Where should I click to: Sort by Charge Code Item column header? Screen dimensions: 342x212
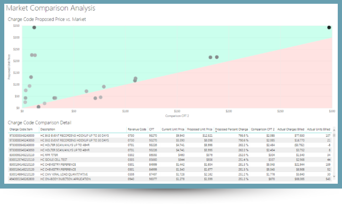click(21, 129)
